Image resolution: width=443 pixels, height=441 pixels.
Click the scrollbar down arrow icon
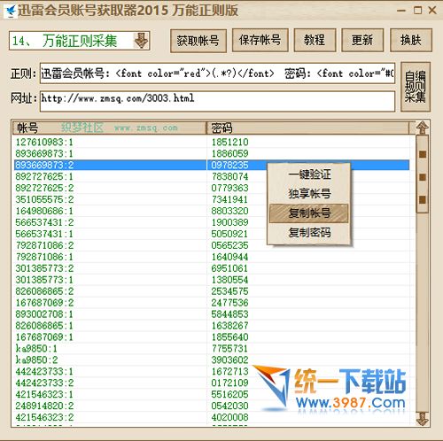(x=422, y=418)
